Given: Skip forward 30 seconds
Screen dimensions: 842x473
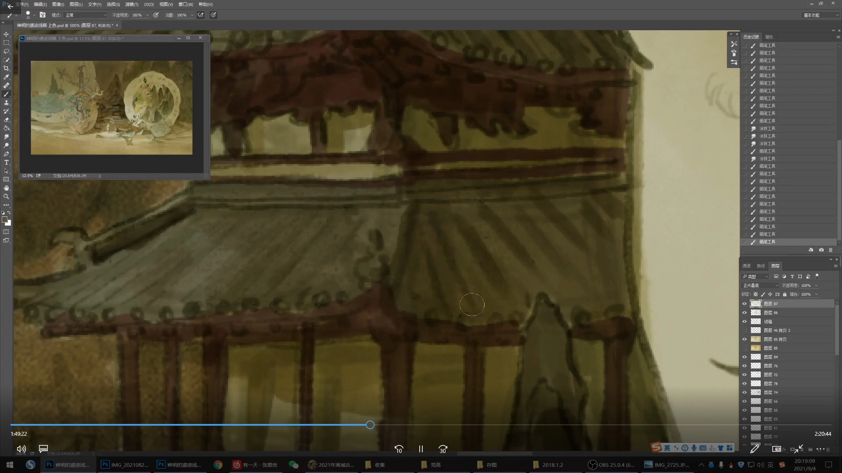Looking at the screenshot, I should click(x=443, y=449).
